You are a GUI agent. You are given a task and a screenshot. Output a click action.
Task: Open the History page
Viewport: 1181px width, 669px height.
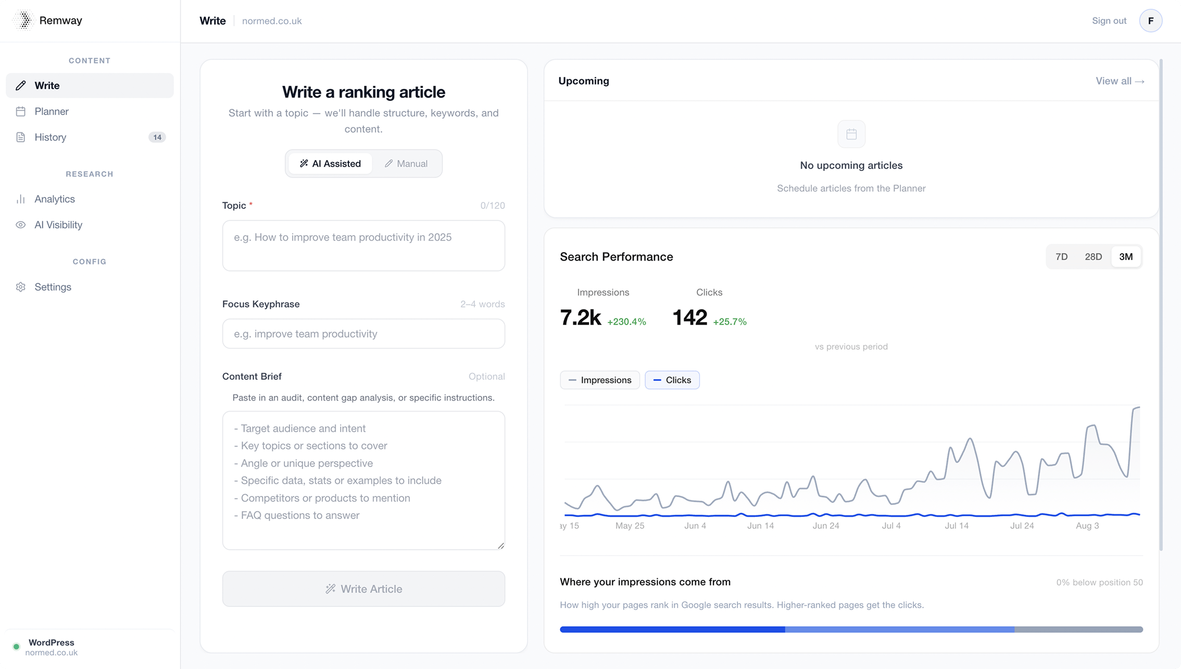click(x=90, y=137)
